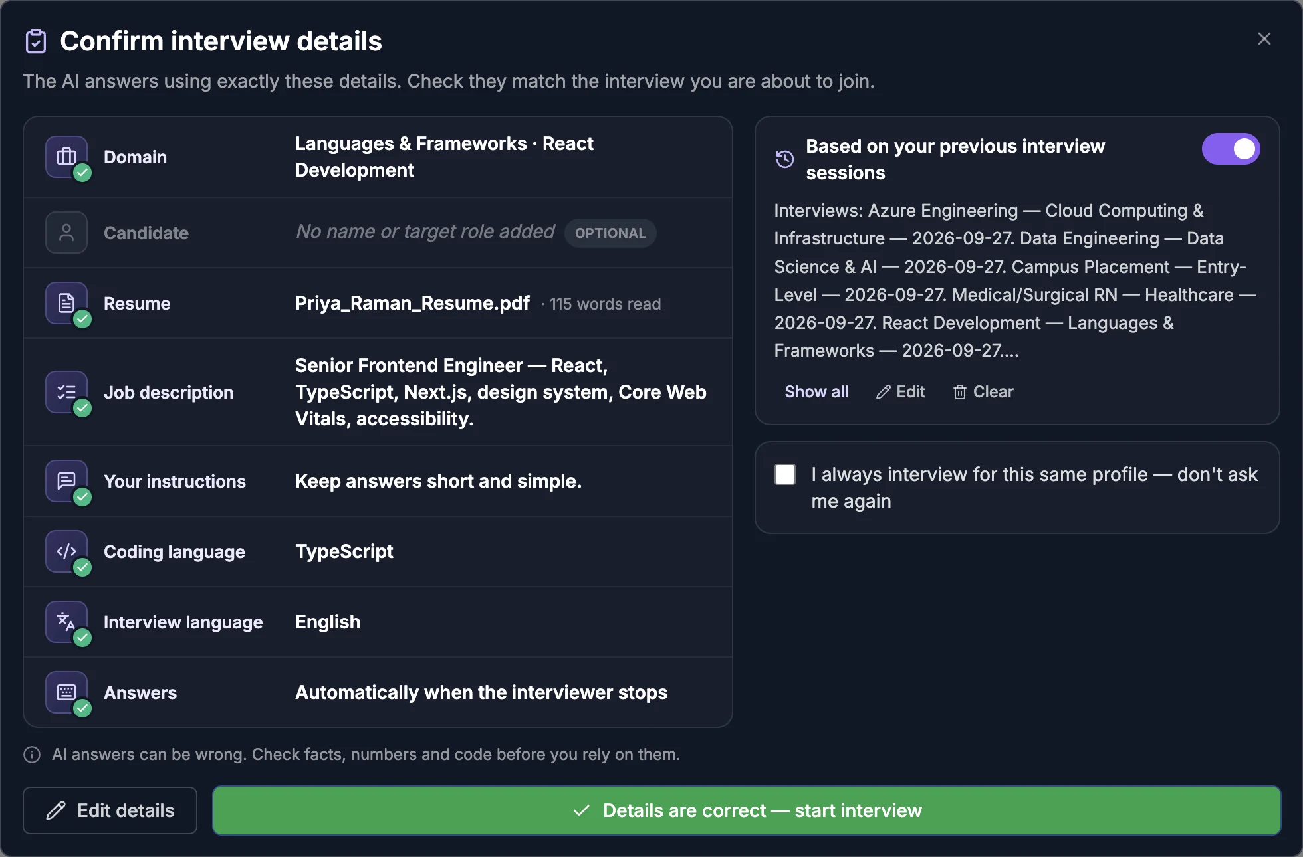The width and height of the screenshot is (1303, 857).
Task: Show all previous interview sessions
Action: tap(816, 392)
